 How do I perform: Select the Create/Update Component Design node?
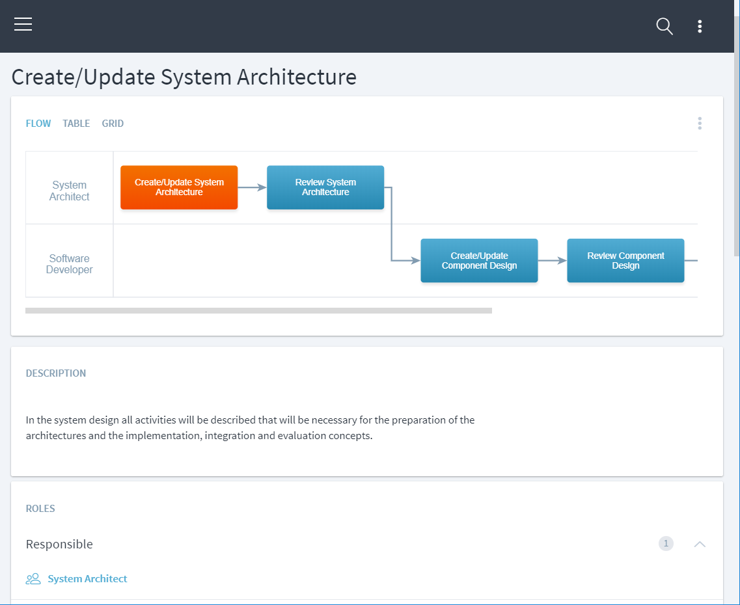click(479, 261)
